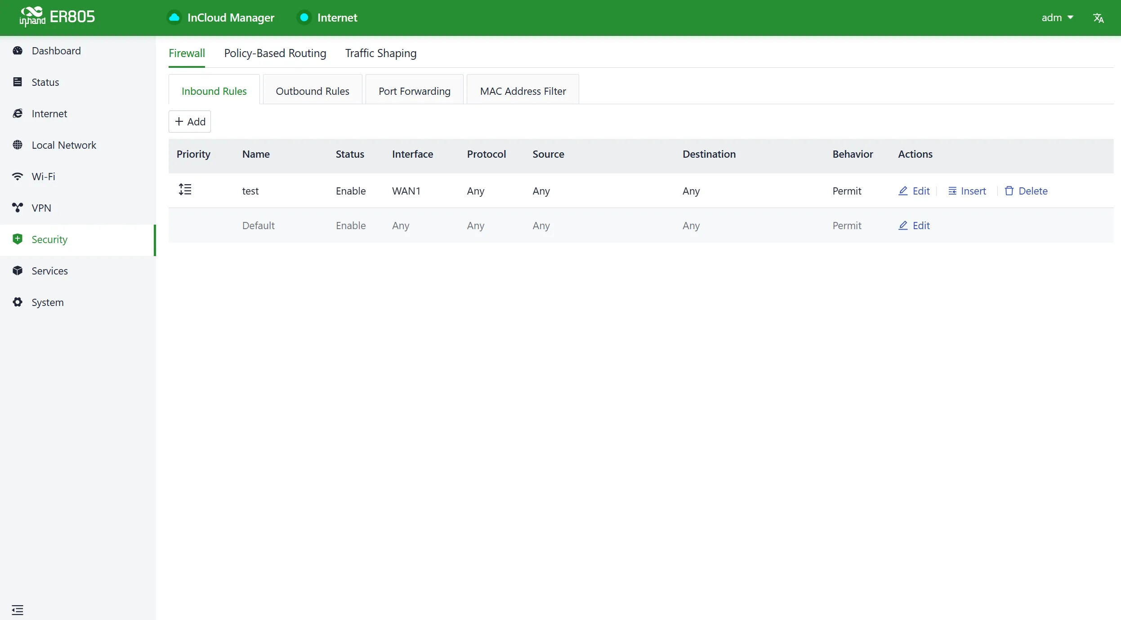Click the Internet status dot icon

coord(304,18)
